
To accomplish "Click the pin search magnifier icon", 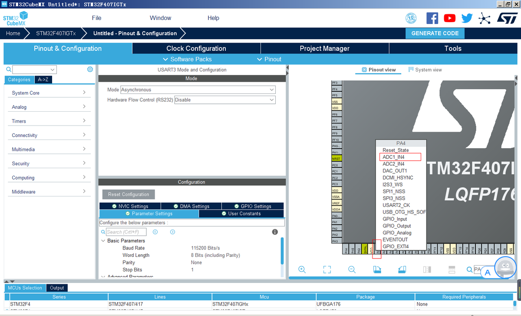I will 469,269.
